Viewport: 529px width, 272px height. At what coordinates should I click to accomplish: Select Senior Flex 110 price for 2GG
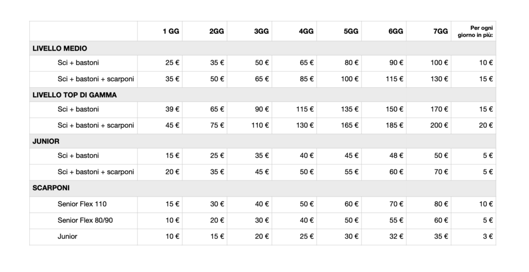coord(217,204)
